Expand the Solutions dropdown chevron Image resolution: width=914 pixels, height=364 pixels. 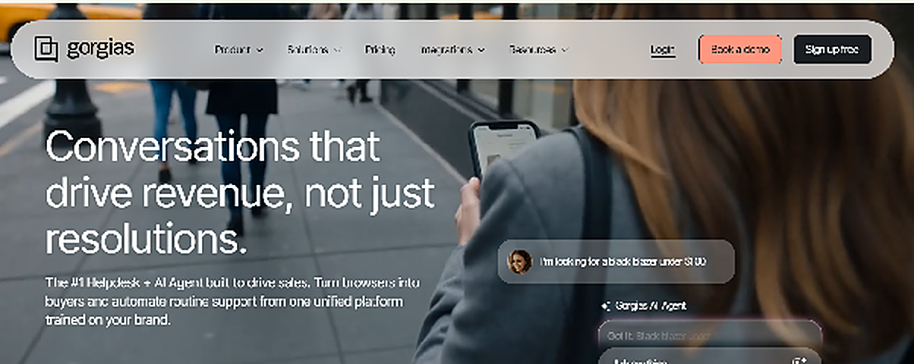point(337,50)
